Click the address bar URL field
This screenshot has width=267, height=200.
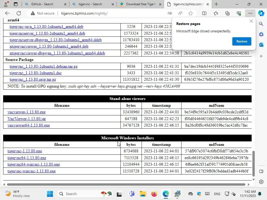84,13
